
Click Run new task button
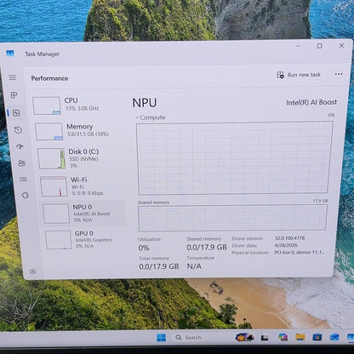[x=299, y=75]
